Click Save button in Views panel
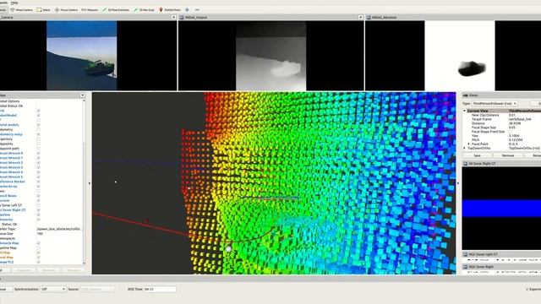The image size is (541, 304). [x=477, y=155]
